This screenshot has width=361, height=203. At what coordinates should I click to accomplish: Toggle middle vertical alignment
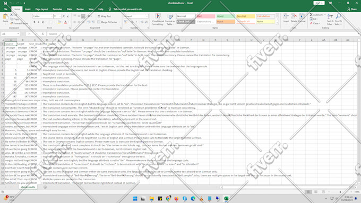click(x=79, y=16)
